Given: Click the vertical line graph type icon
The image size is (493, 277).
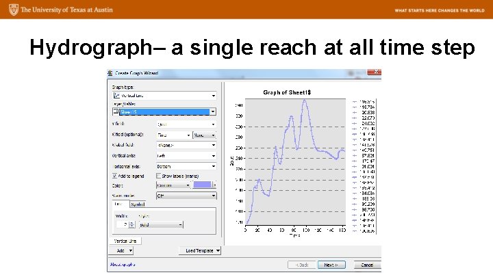Looking at the screenshot, I should tap(116, 96).
